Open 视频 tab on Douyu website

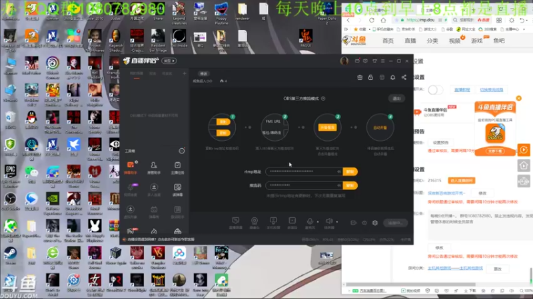[x=454, y=41]
